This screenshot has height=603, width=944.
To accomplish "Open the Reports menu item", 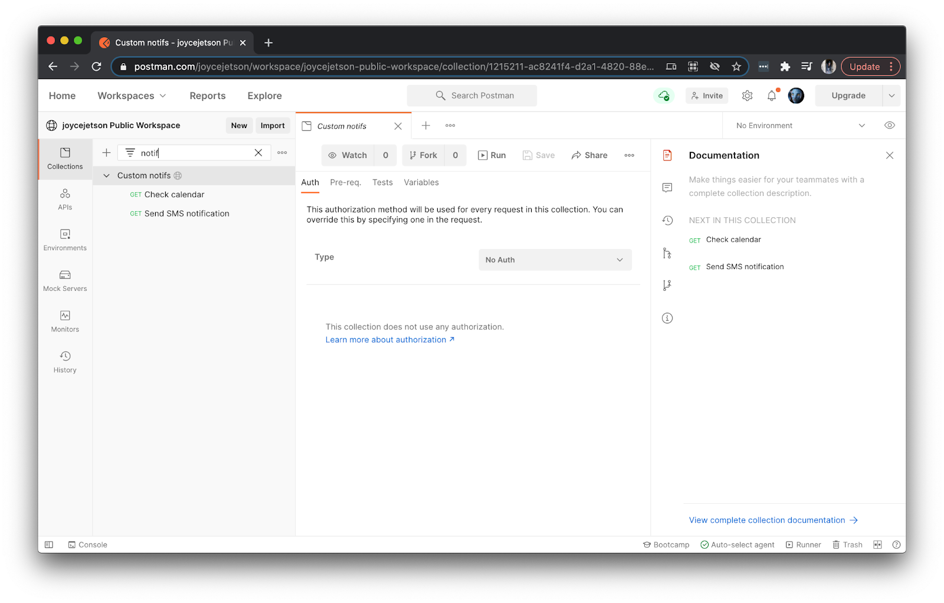I will [207, 96].
